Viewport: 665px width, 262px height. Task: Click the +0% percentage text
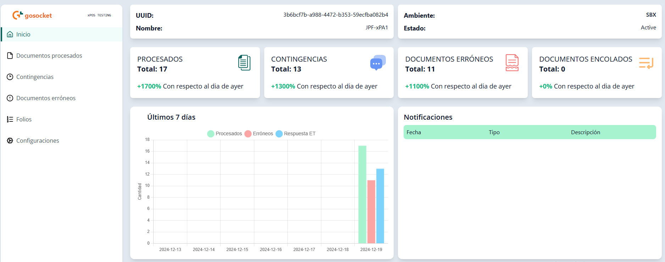point(546,86)
